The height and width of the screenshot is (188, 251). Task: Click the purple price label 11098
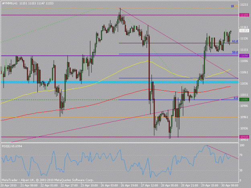[x=244, y=56]
